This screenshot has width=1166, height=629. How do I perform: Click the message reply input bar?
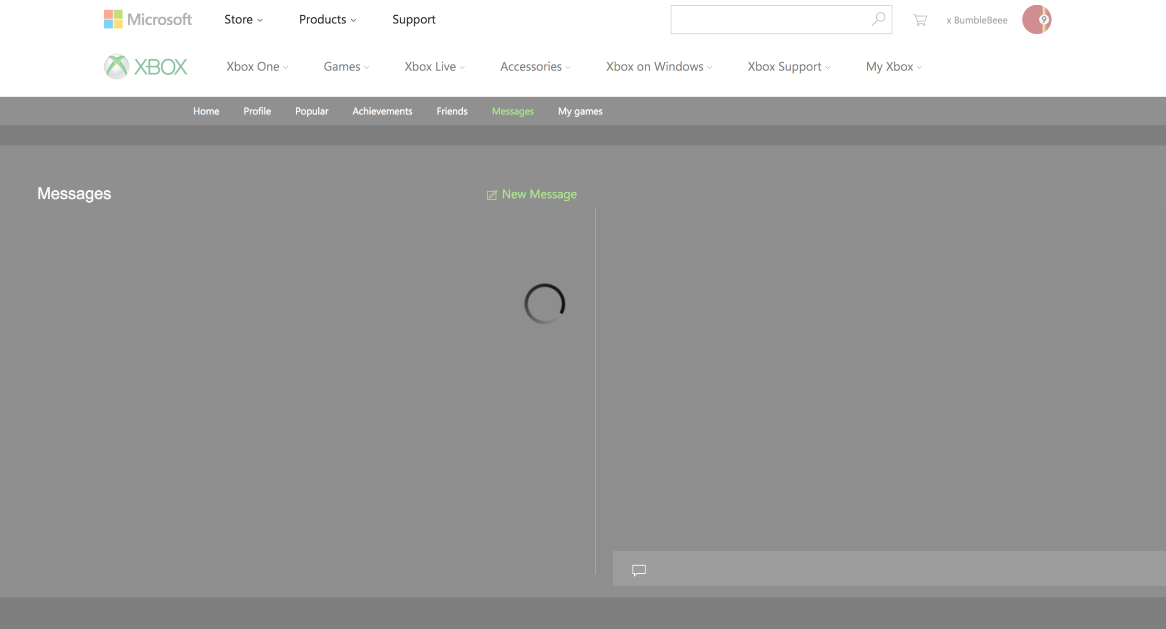(889, 568)
